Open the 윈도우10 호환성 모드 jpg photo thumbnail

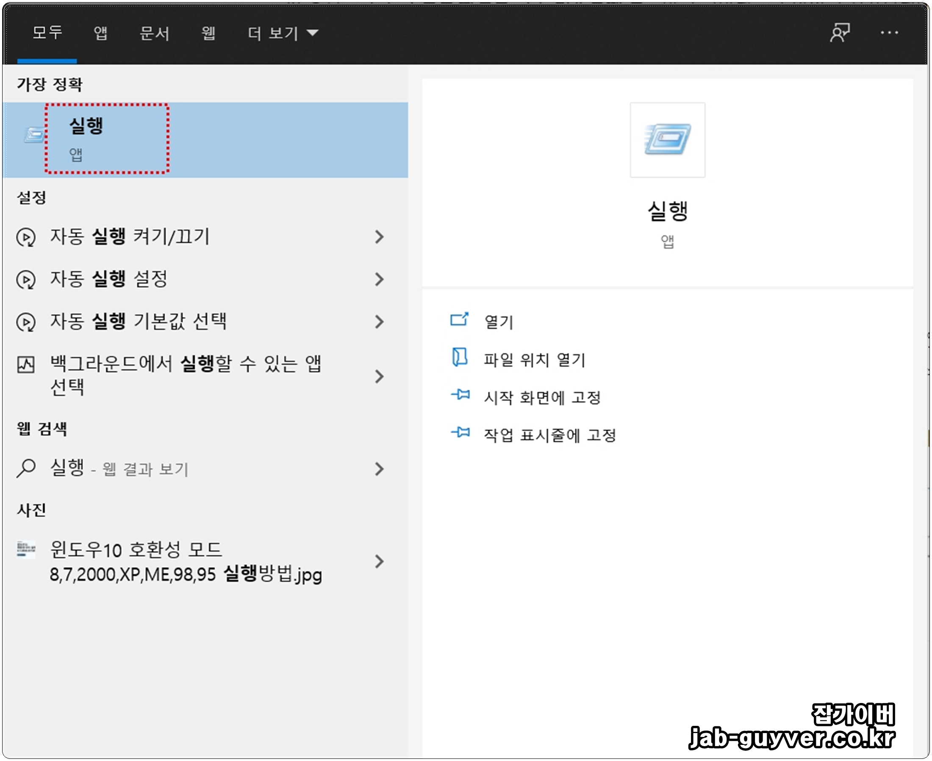pyautogui.click(x=26, y=549)
